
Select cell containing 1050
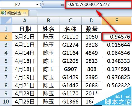pyautogui.click(x=92, y=37)
